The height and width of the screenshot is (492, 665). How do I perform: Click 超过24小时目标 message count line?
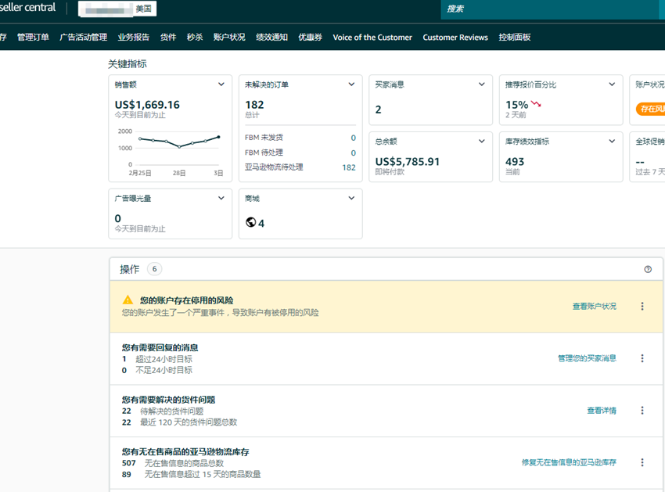(x=157, y=359)
